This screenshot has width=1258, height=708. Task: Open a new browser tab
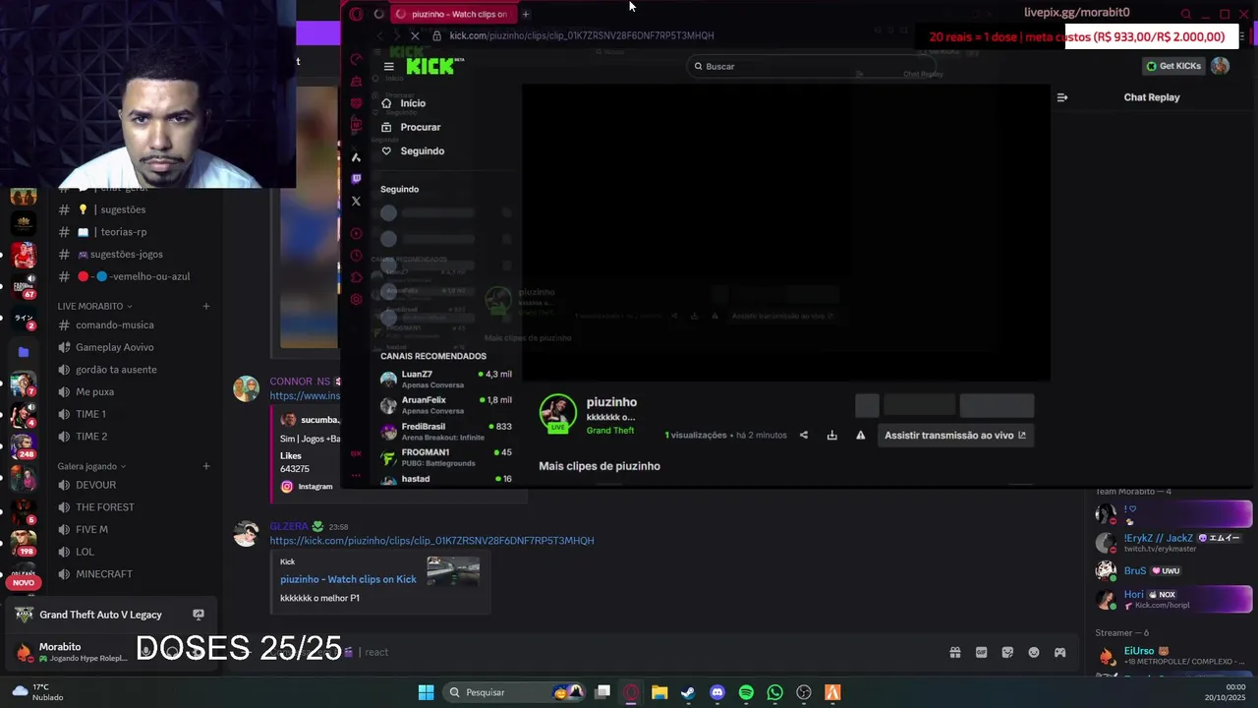pos(526,14)
